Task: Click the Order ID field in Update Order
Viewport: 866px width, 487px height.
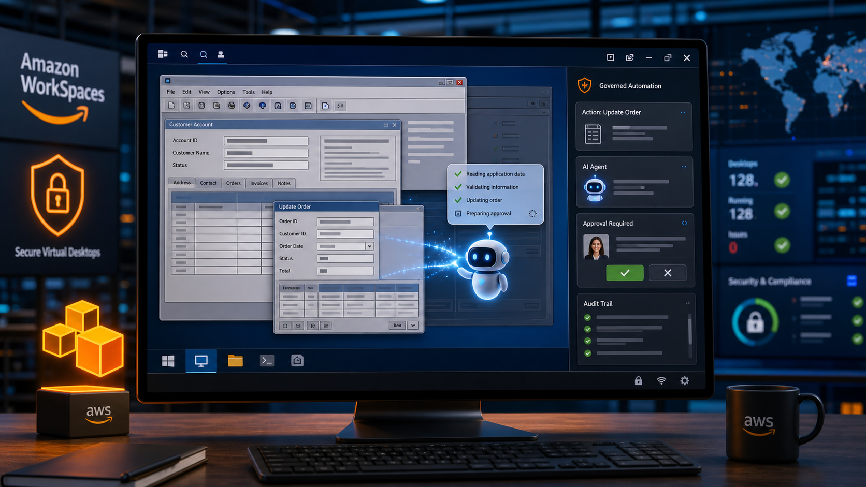Action: 345,222
